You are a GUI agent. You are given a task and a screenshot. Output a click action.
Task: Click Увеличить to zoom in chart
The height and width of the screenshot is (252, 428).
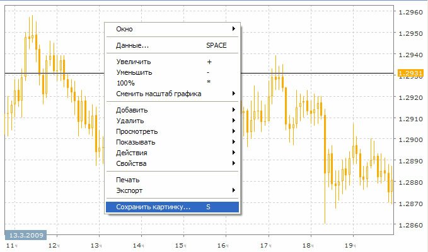pos(135,62)
